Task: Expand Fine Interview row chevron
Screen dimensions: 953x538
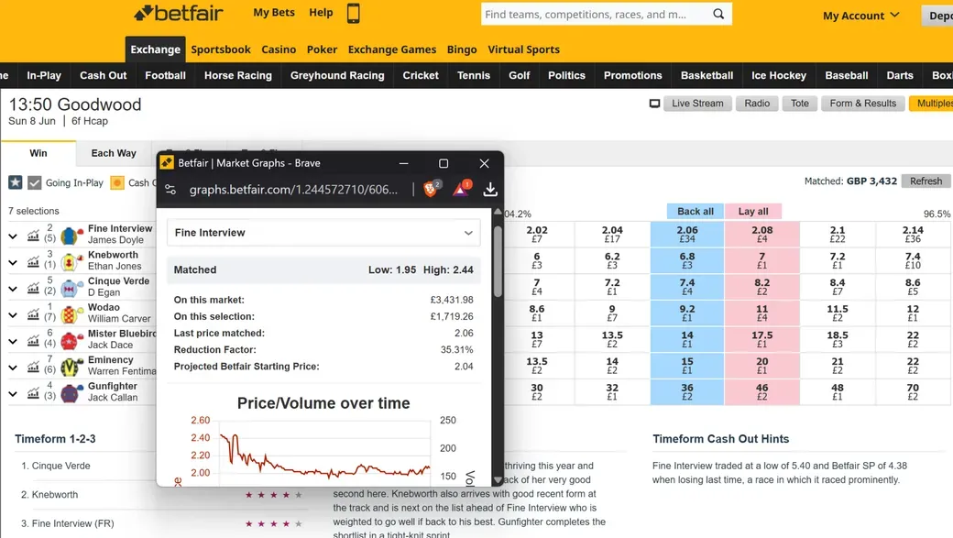Action: click(x=13, y=236)
